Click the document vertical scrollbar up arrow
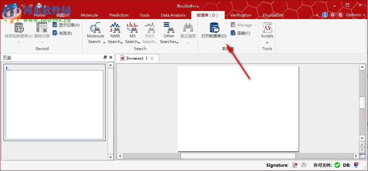 pos(362,67)
